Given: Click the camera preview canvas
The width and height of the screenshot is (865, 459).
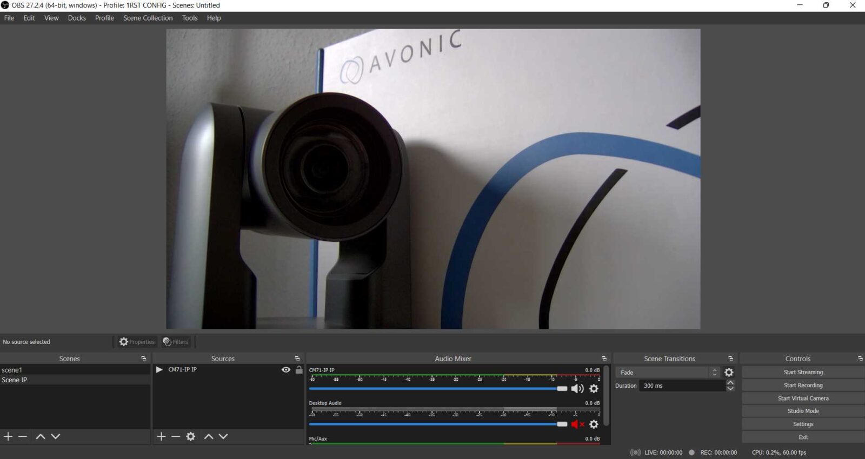Looking at the screenshot, I should point(433,179).
